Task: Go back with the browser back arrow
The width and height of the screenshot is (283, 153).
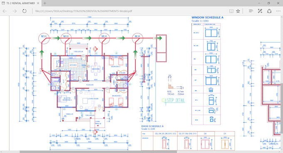Action: coord(5,11)
